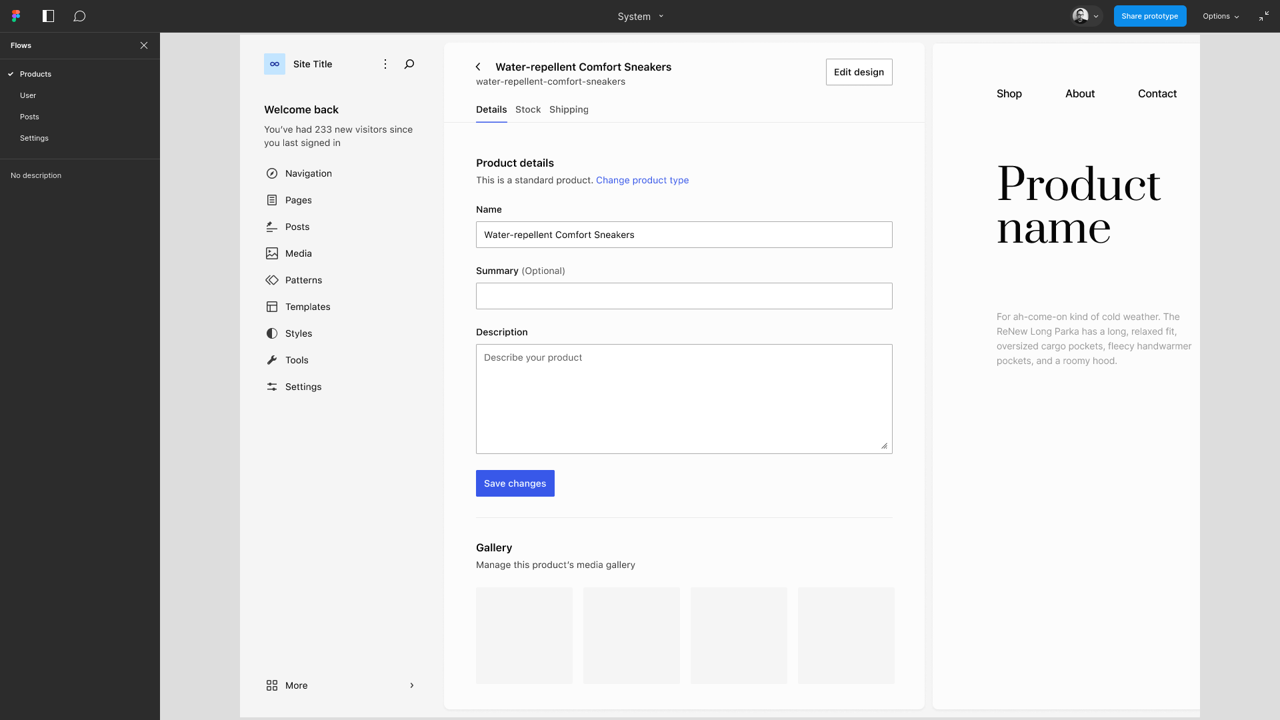The height and width of the screenshot is (720, 1280).
Task: Select the Tools wrench item
Action: point(296,360)
